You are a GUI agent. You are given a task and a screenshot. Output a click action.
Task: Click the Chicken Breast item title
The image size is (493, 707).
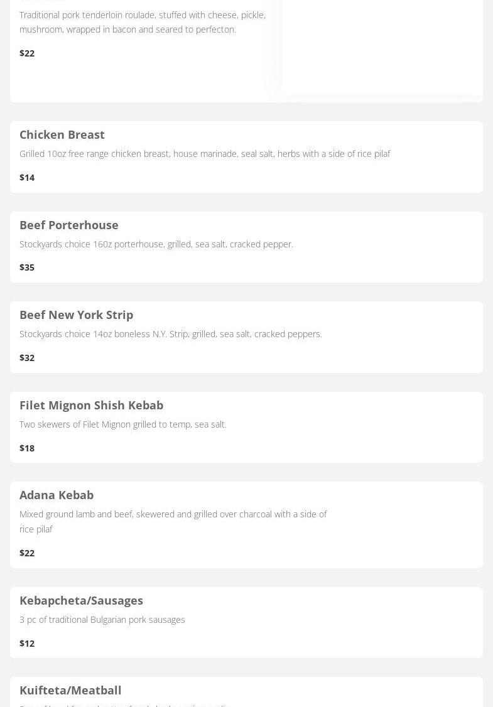(62, 134)
